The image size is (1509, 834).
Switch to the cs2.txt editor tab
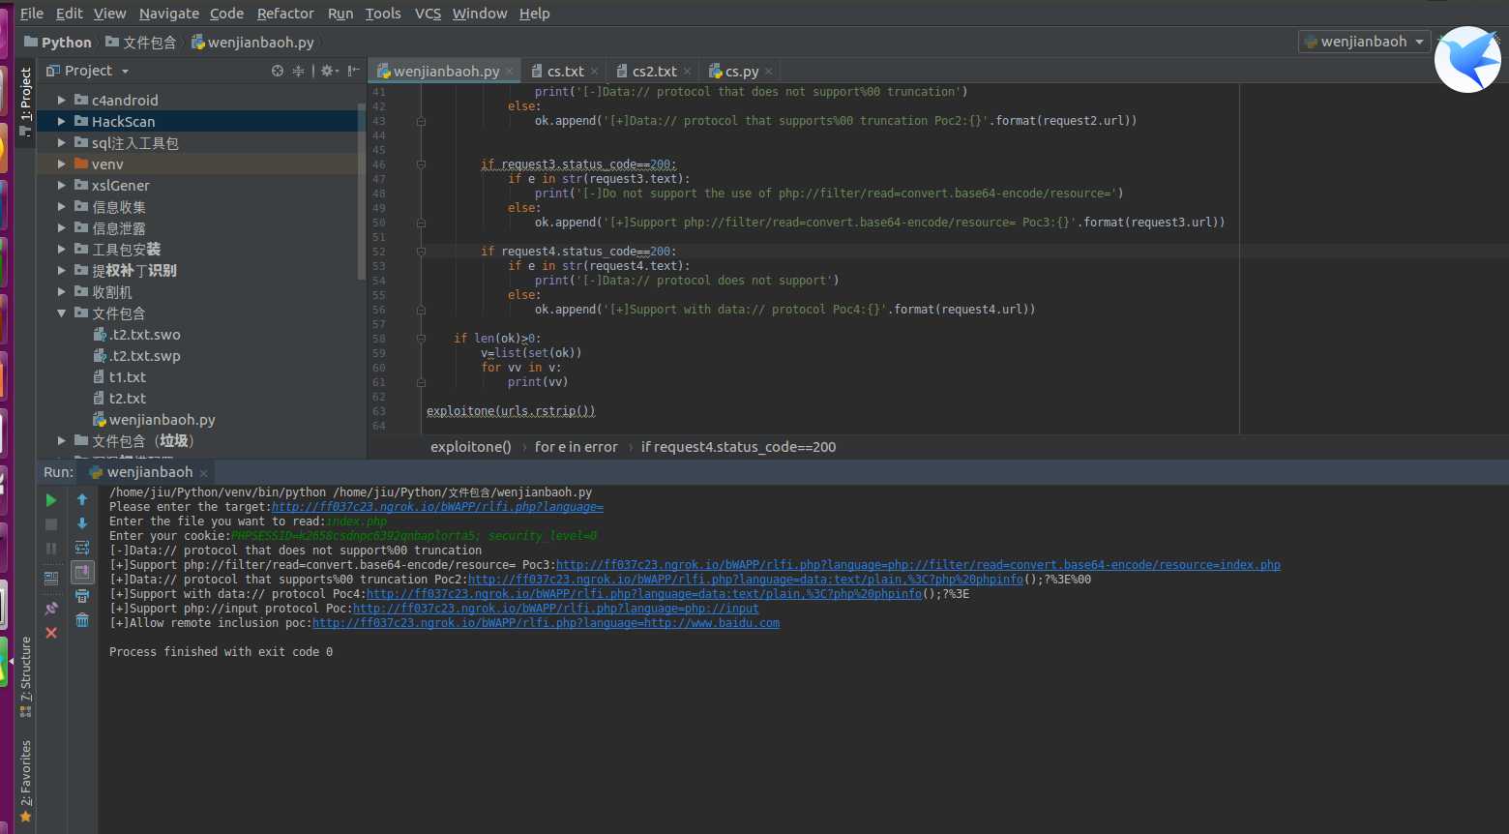coord(655,72)
